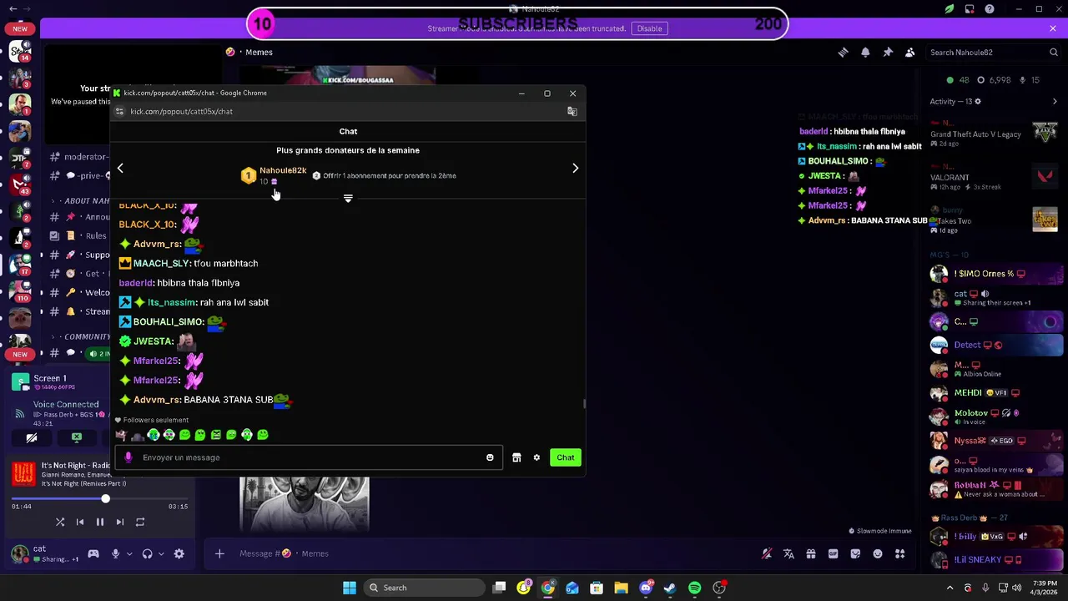
Task: Turn camera on in voice panel
Action: [32, 437]
